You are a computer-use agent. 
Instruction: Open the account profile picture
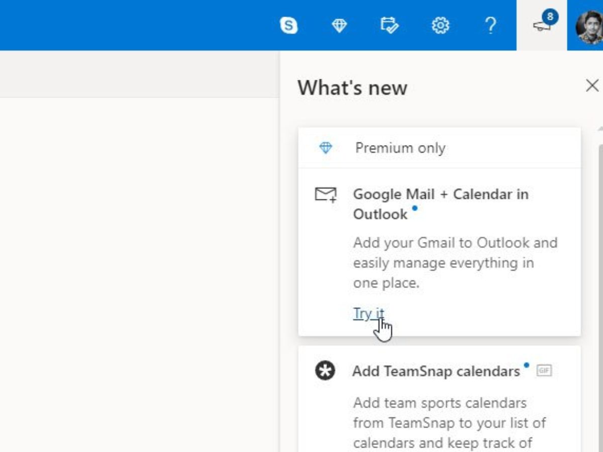click(589, 26)
